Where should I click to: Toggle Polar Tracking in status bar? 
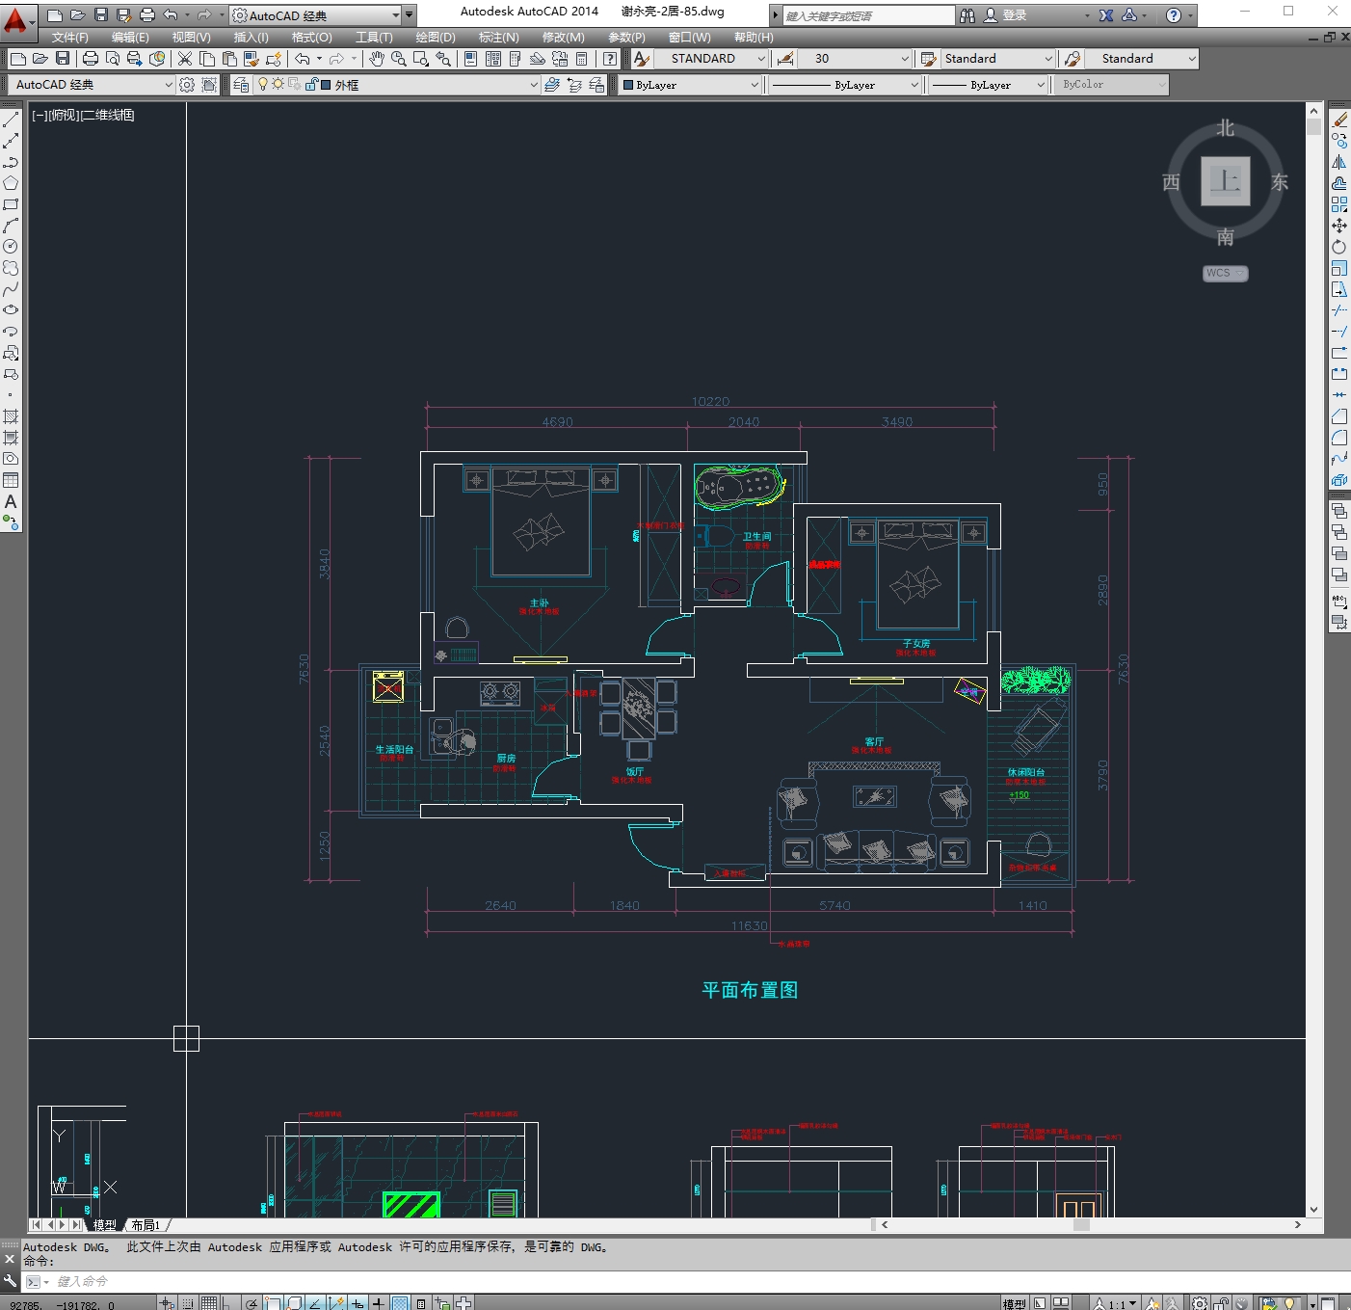point(252,1303)
